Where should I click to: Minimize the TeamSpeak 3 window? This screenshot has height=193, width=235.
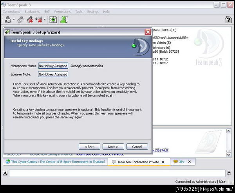[x=217, y=5]
